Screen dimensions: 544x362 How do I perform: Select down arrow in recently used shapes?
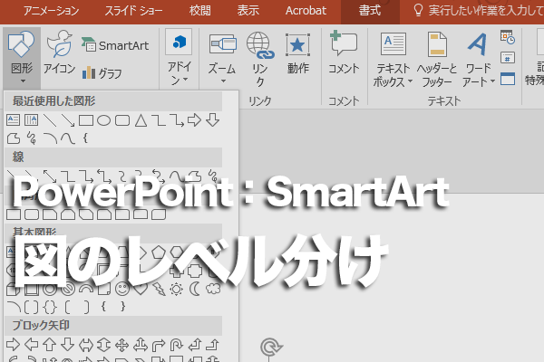(212, 120)
